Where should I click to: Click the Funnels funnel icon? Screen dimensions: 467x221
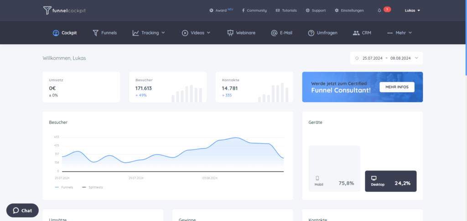click(x=95, y=33)
